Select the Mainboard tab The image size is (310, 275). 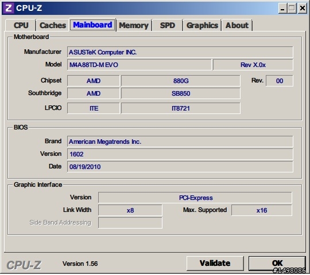pos(92,25)
